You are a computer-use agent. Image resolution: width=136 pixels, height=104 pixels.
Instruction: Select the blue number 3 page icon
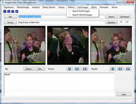(13, 12)
